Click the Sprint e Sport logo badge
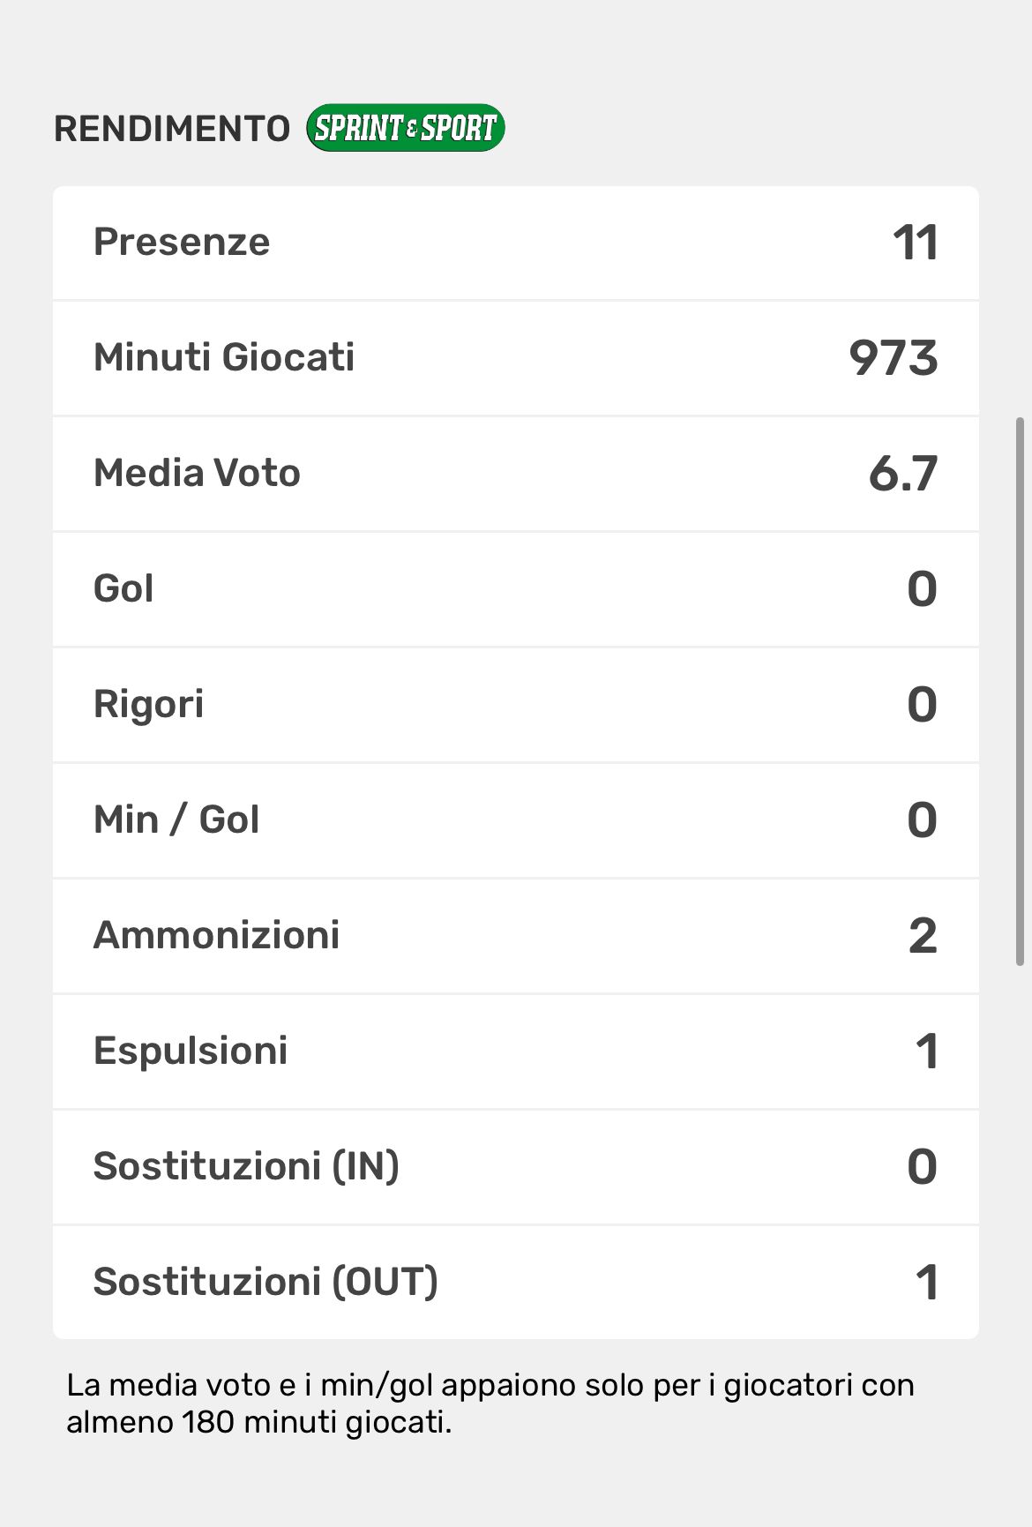Screen dimensions: 1032x1527 (405, 128)
